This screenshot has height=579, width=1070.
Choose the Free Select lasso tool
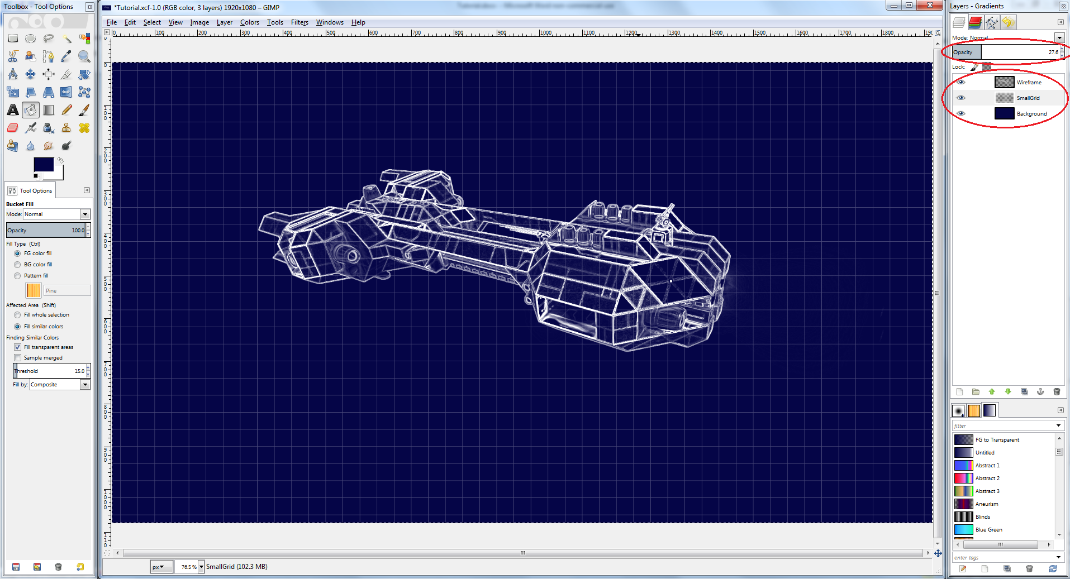[49, 39]
